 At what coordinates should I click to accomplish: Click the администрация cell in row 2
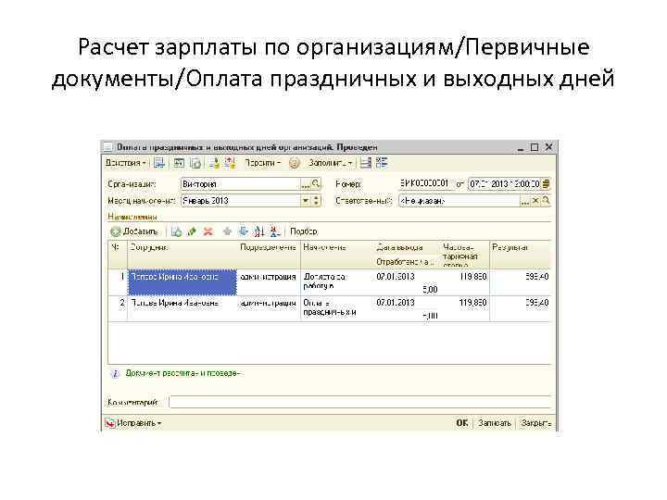269,308
